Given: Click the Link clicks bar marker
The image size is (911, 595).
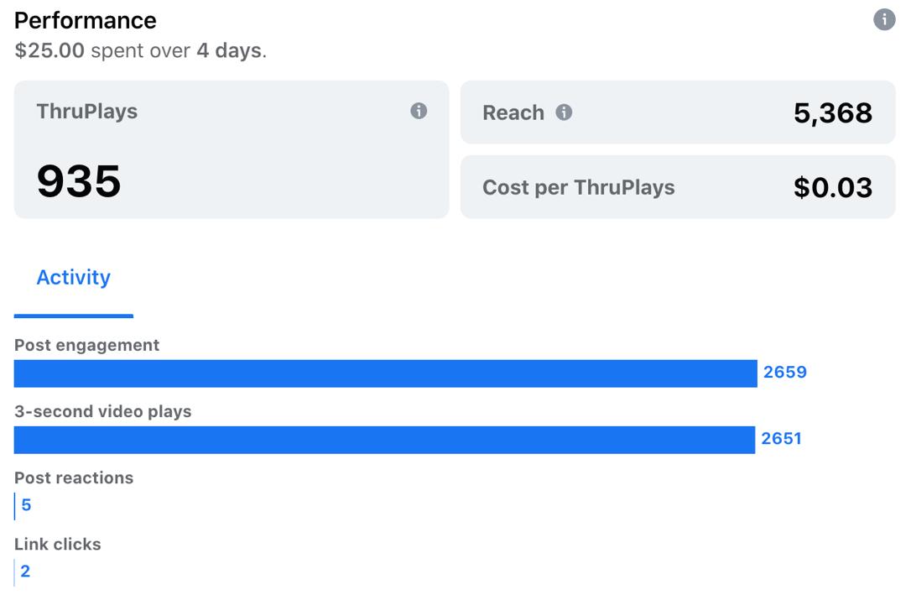Looking at the screenshot, I should pos(14,572).
